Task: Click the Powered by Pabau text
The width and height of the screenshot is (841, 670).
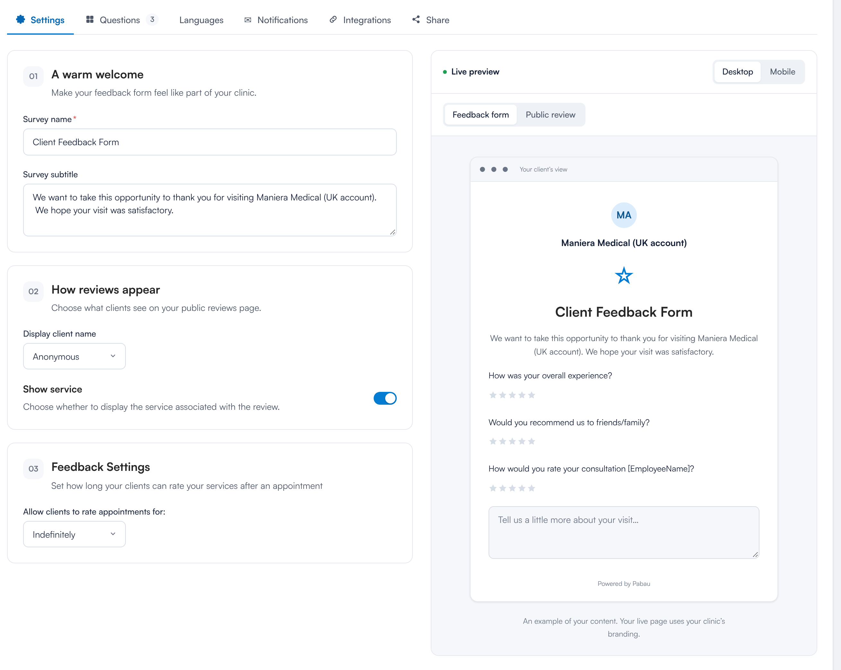Action: (x=624, y=584)
